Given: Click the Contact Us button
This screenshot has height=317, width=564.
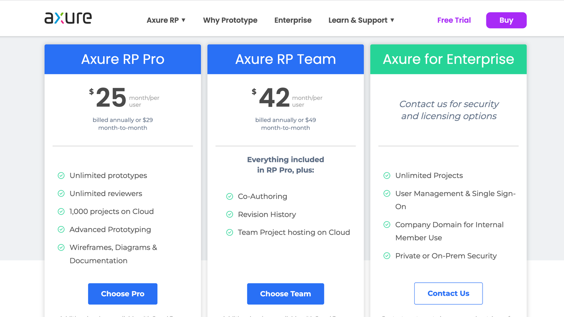Looking at the screenshot, I should pyautogui.click(x=449, y=293).
